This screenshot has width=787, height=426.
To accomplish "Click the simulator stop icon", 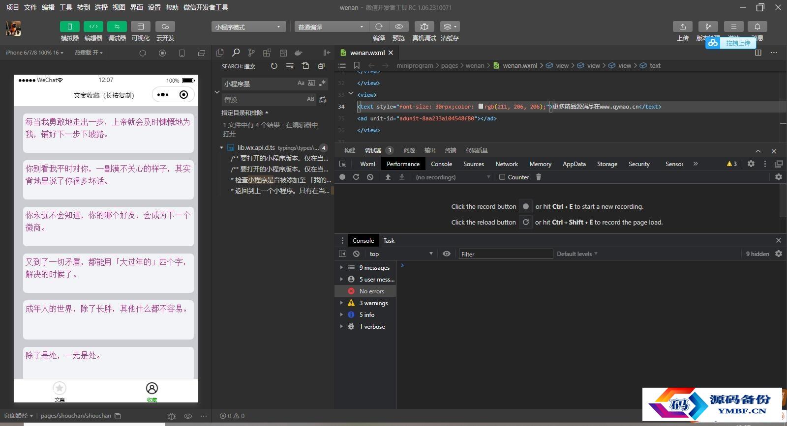I will [x=162, y=53].
